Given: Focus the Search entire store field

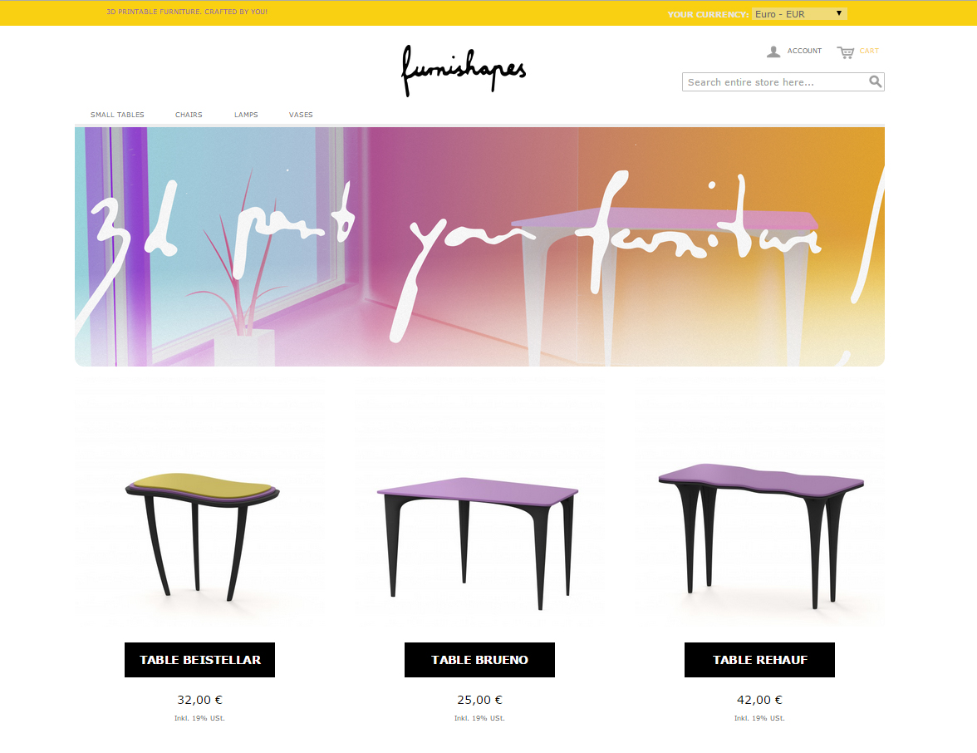Looking at the screenshot, I should point(776,82).
